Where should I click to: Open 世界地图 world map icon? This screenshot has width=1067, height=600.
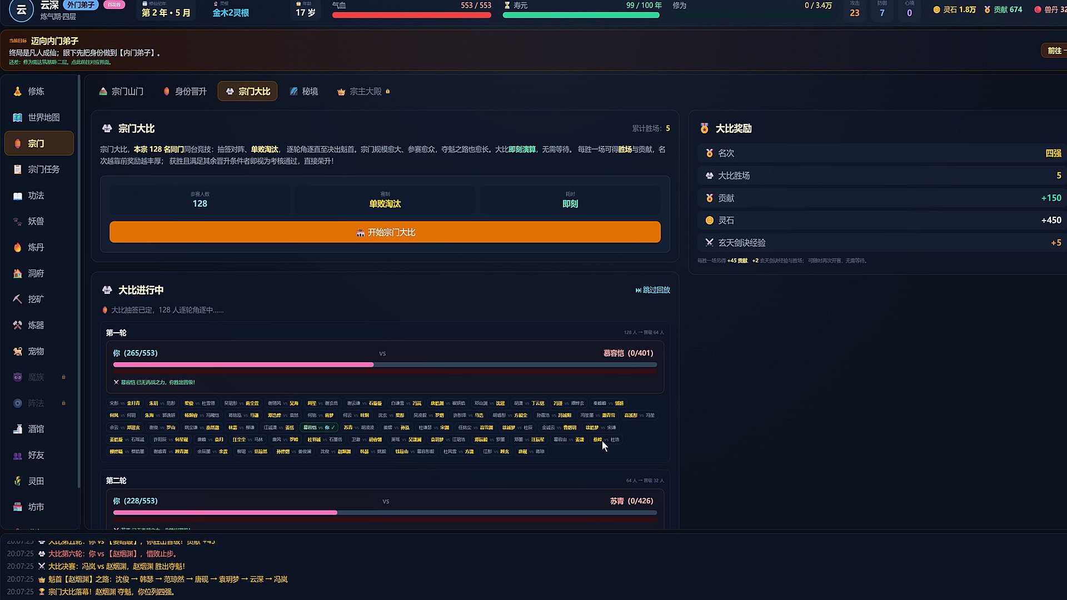pyautogui.click(x=17, y=117)
